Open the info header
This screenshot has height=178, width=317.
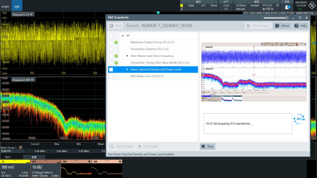pos(287,2)
